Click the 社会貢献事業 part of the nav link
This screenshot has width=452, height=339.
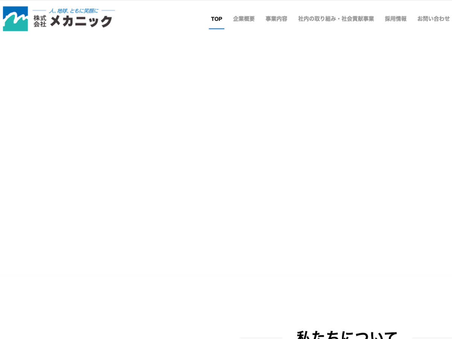pyautogui.click(x=358, y=19)
